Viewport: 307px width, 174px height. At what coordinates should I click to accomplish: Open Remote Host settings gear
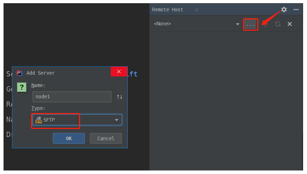(x=284, y=10)
